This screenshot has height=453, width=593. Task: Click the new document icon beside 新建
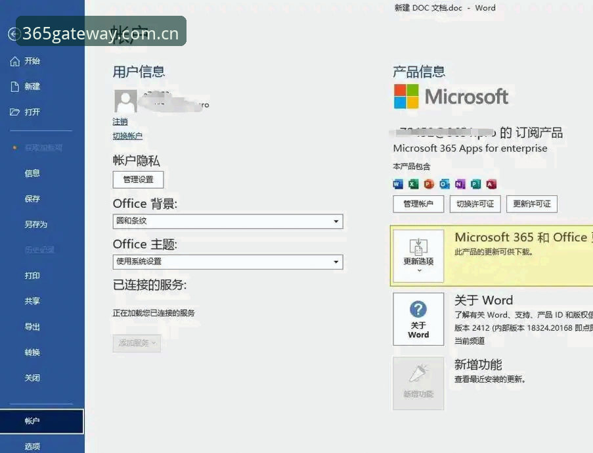pos(14,87)
